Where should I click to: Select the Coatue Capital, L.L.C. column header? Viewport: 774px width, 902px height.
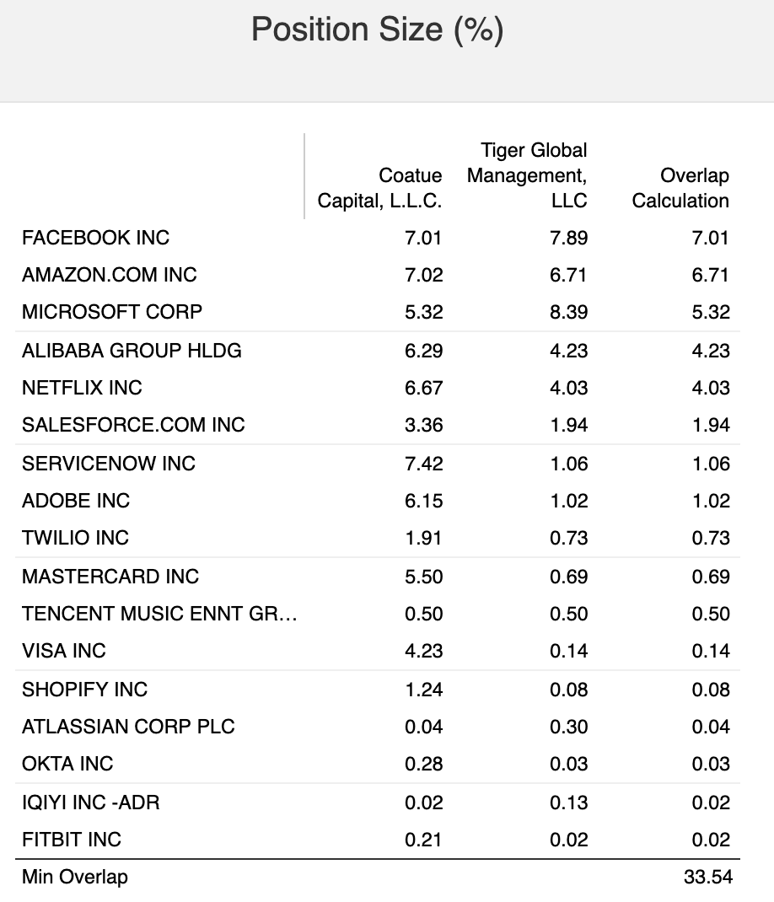click(379, 188)
